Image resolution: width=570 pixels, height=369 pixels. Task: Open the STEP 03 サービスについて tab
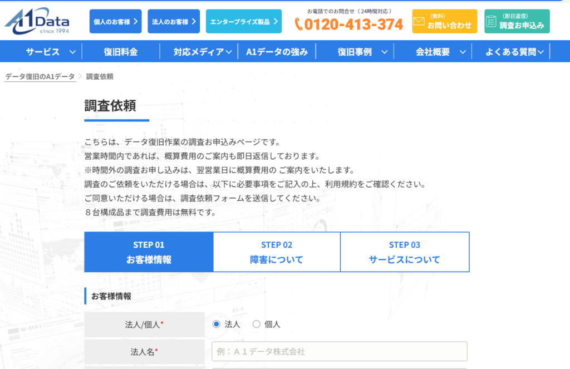pyautogui.click(x=405, y=252)
